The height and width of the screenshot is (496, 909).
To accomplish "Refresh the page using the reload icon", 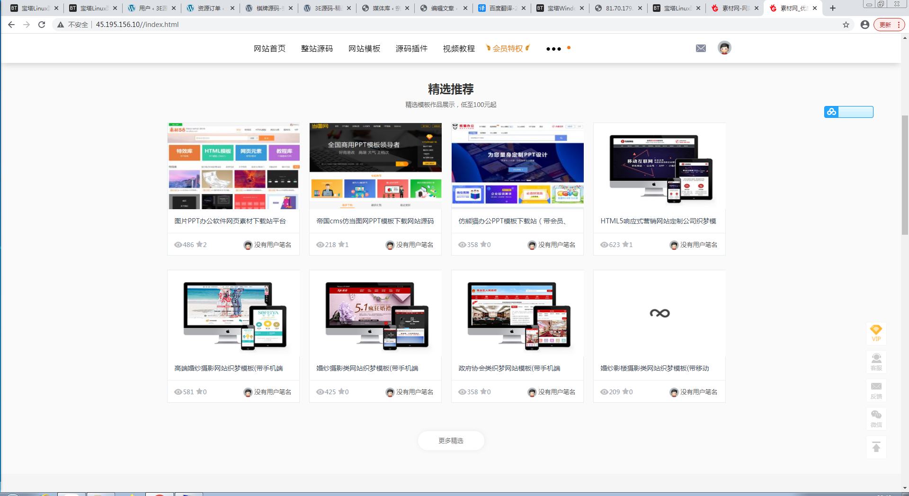I will [x=42, y=25].
